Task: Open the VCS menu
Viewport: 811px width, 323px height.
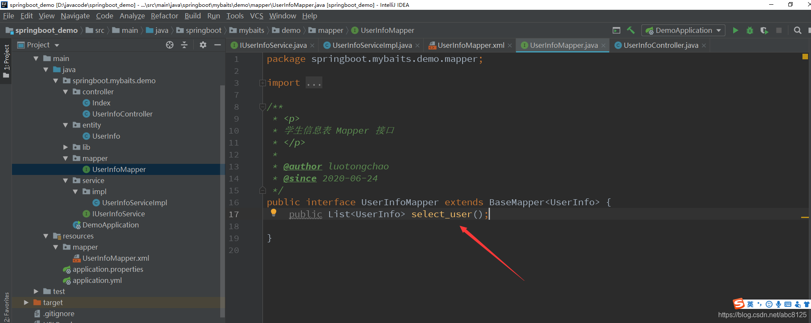Action: point(257,16)
